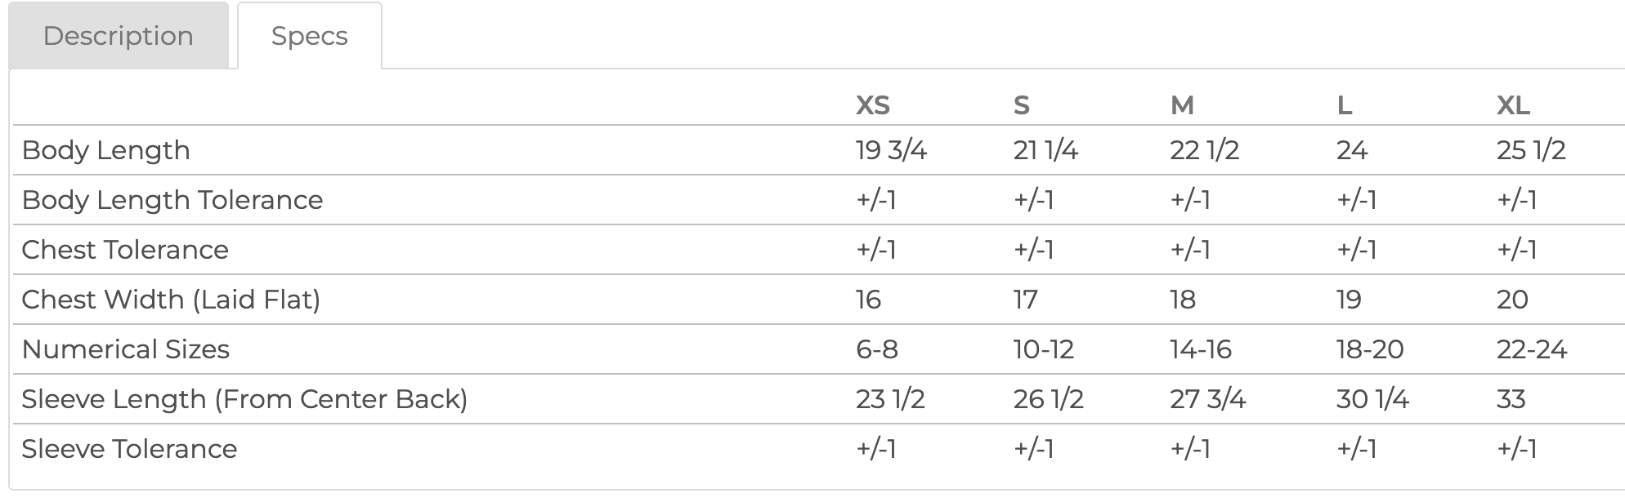Select the XL column header
The width and height of the screenshot is (1625, 502).
1513,105
